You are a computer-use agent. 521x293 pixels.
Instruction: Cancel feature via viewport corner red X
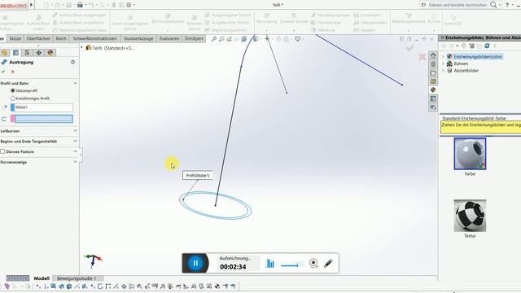(x=422, y=57)
